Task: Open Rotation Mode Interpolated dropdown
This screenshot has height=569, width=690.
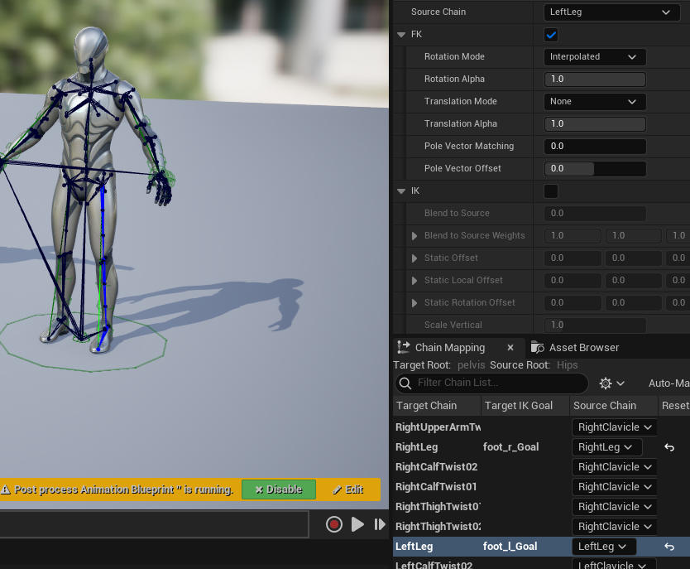Action: (595, 57)
